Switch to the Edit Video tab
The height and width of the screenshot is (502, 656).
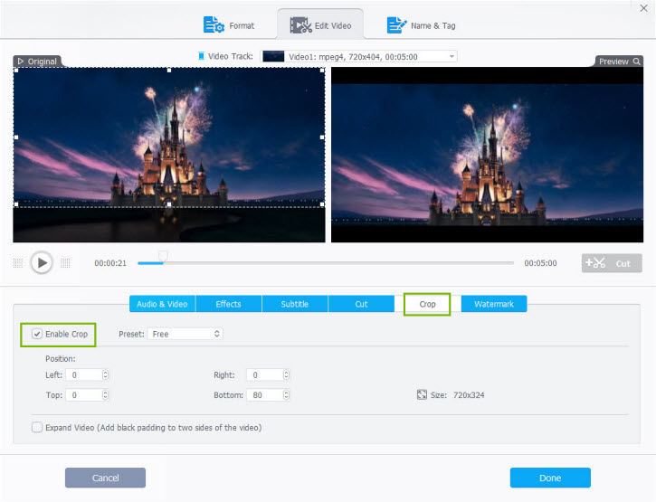pyautogui.click(x=320, y=25)
